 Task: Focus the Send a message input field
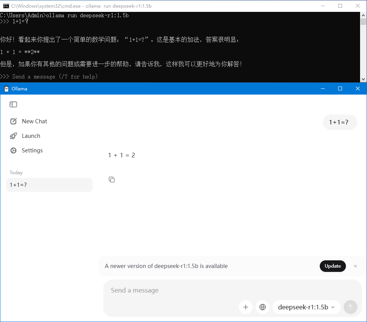click(x=233, y=290)
